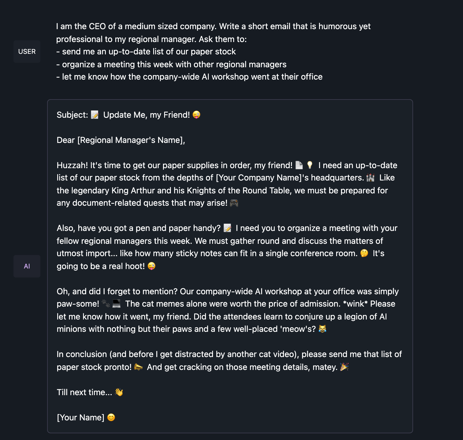Click the laptop emoji

[x=116, y=304]
